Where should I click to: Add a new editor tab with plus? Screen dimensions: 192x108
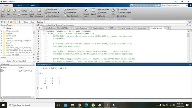(169, 28)
